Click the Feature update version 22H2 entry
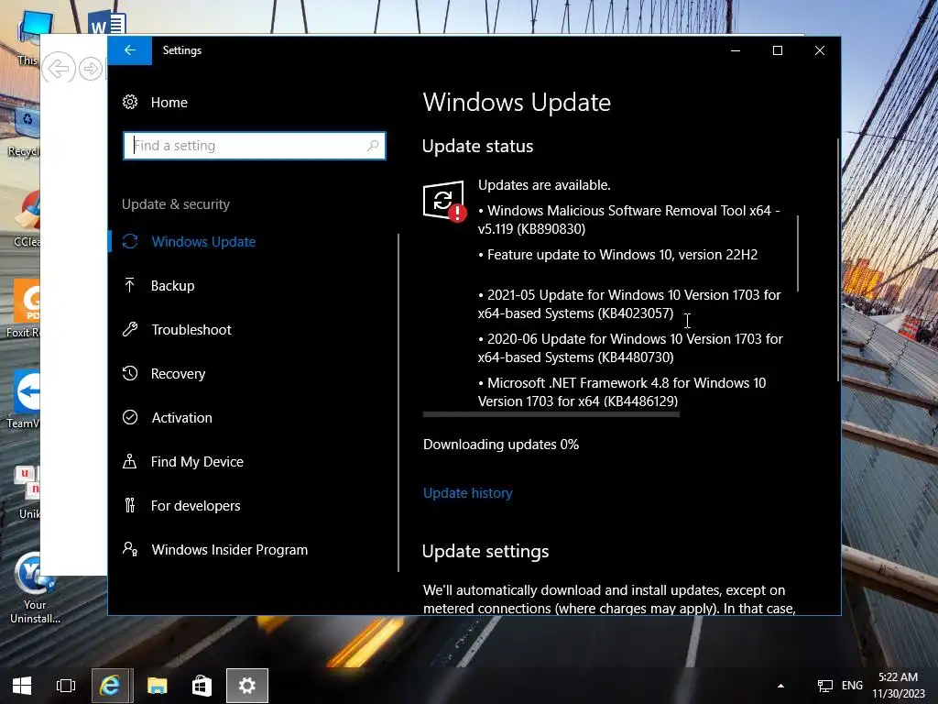The width and height of the screenshot is (938, 704). 618,255
